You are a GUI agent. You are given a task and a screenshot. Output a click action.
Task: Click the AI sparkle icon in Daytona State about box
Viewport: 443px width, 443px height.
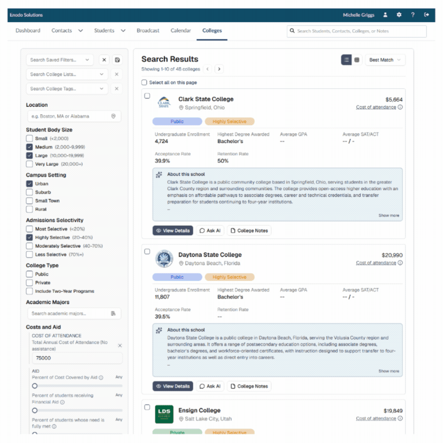(x=159, y=330)
